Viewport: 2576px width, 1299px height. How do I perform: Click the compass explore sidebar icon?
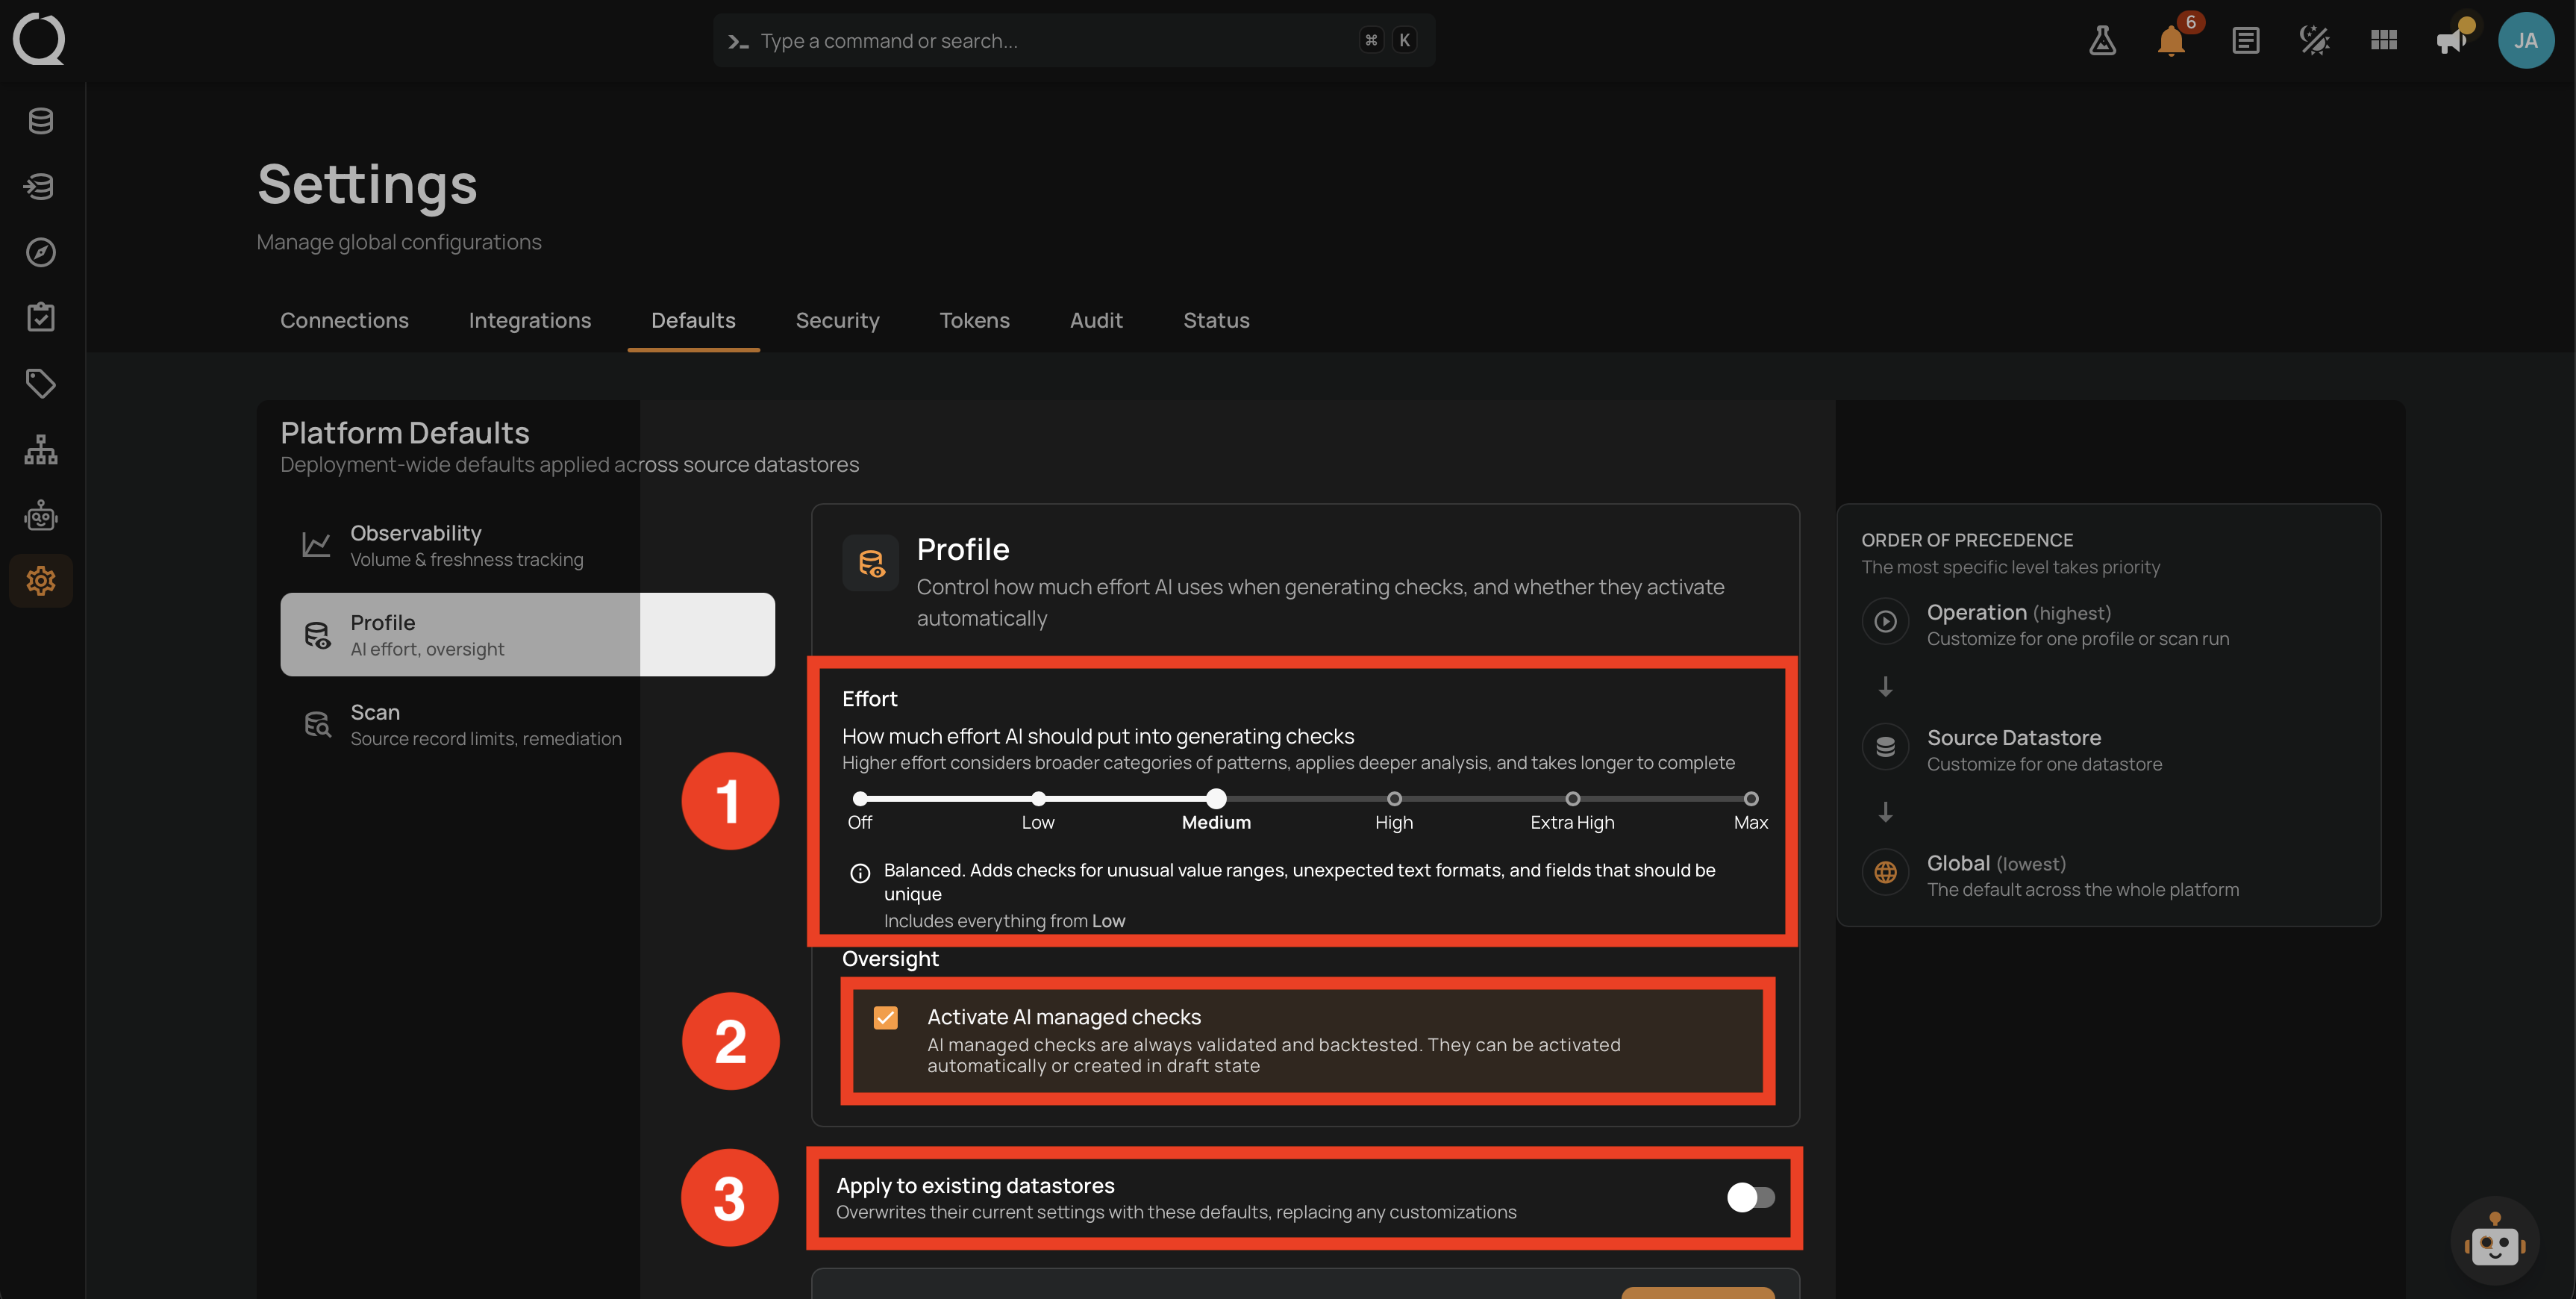(x=41, y=252)
